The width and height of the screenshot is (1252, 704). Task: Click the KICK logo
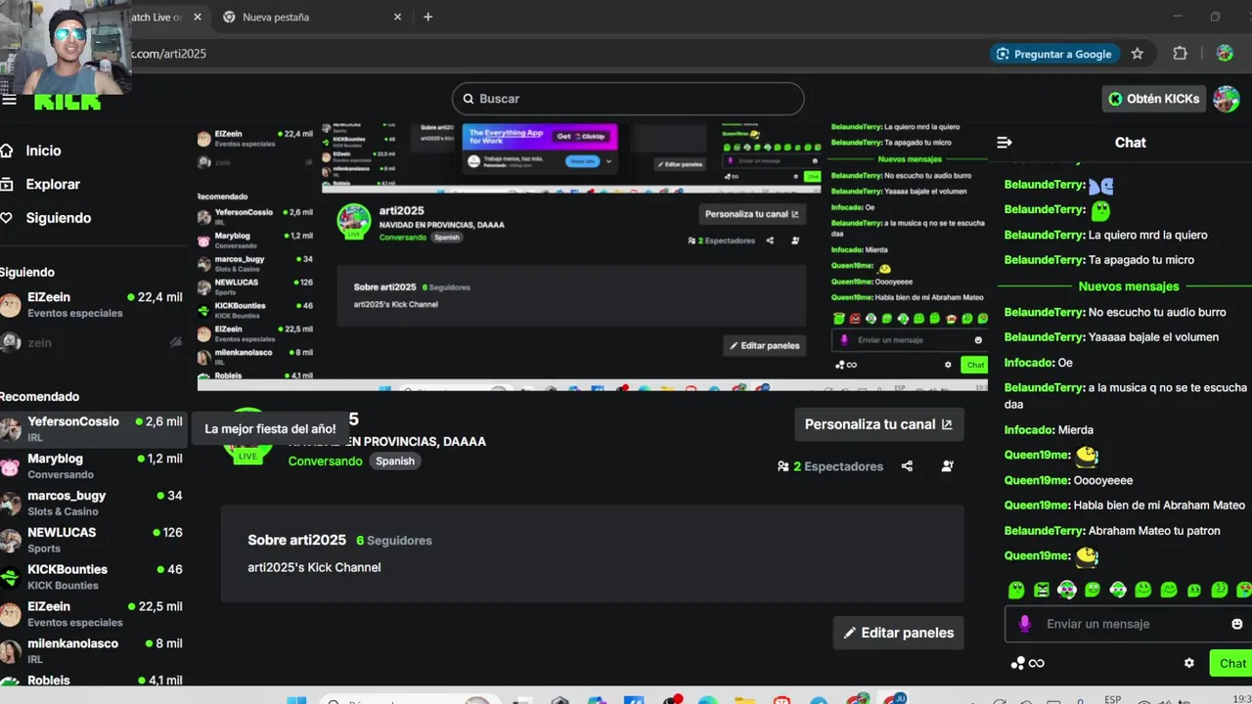coord(67,102)
